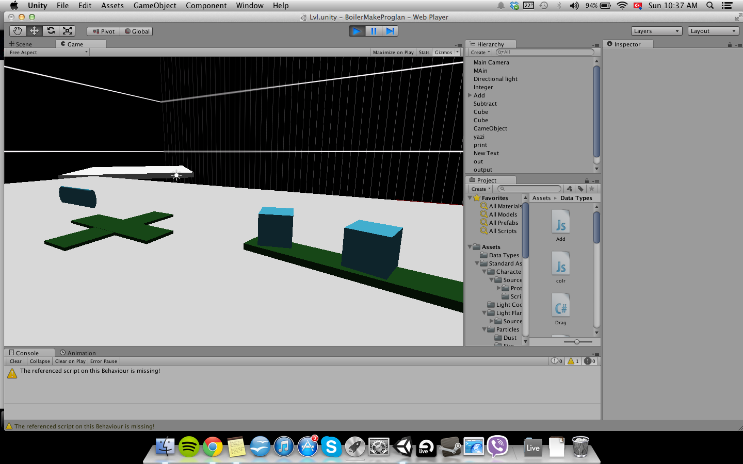Select the Rotate tool
The height and width of the screenshot is (464, 743).
point(51,31)
